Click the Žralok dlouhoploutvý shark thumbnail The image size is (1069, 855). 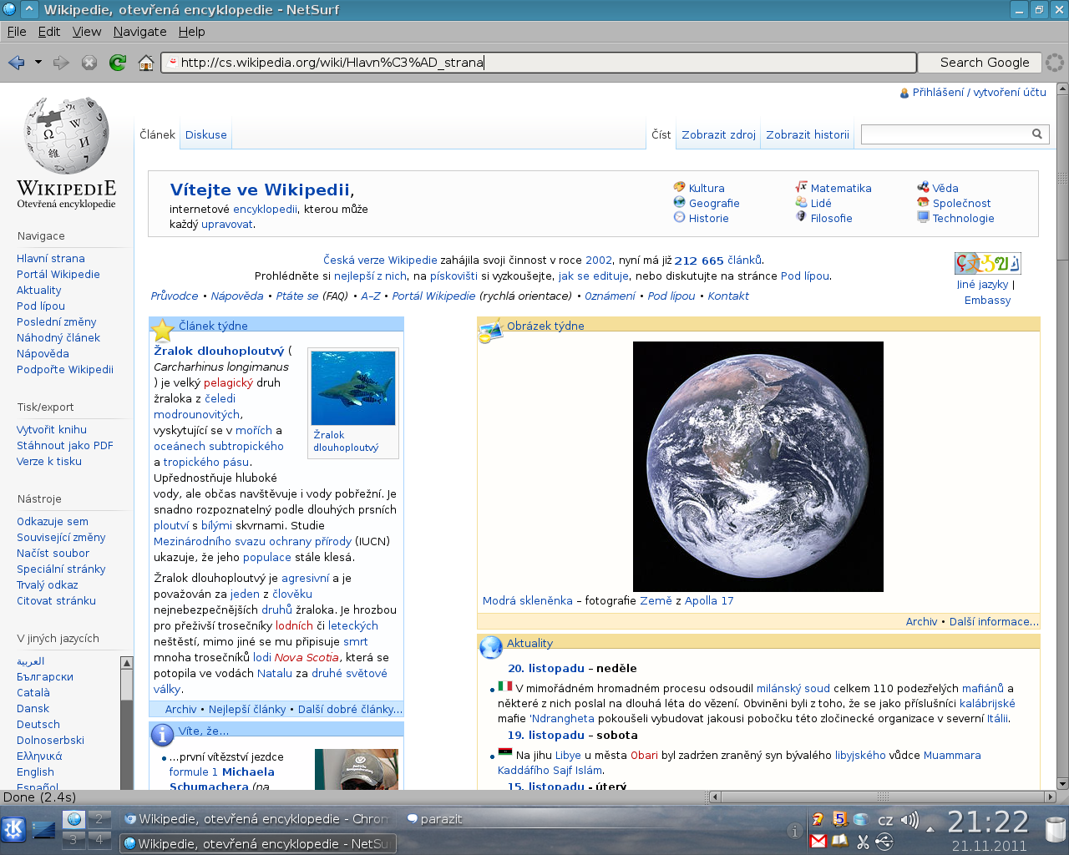pyautogui.click(x=353, y=388)
